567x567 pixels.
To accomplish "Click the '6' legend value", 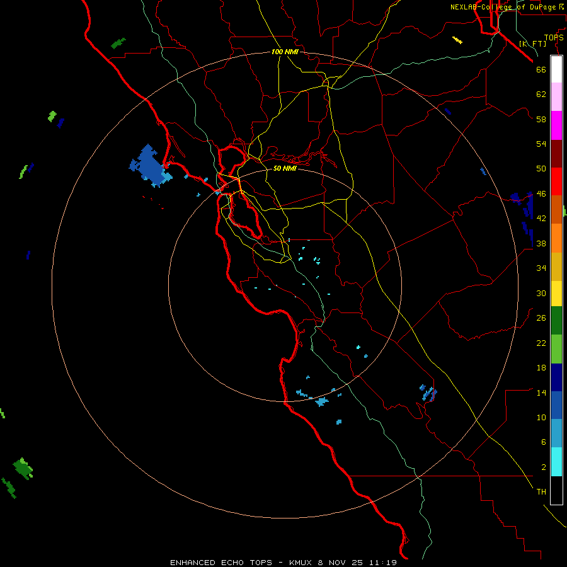I will pyautogui.click(x=544, y=442).
